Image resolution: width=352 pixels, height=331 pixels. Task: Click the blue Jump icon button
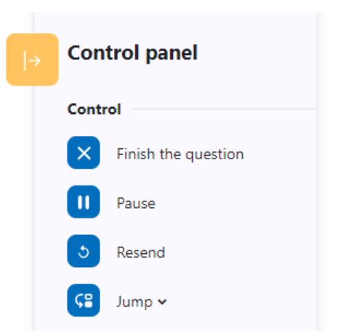[84, 300]
